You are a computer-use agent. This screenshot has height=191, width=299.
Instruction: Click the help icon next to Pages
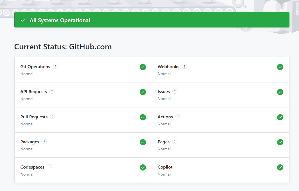[x=175, y=142]
